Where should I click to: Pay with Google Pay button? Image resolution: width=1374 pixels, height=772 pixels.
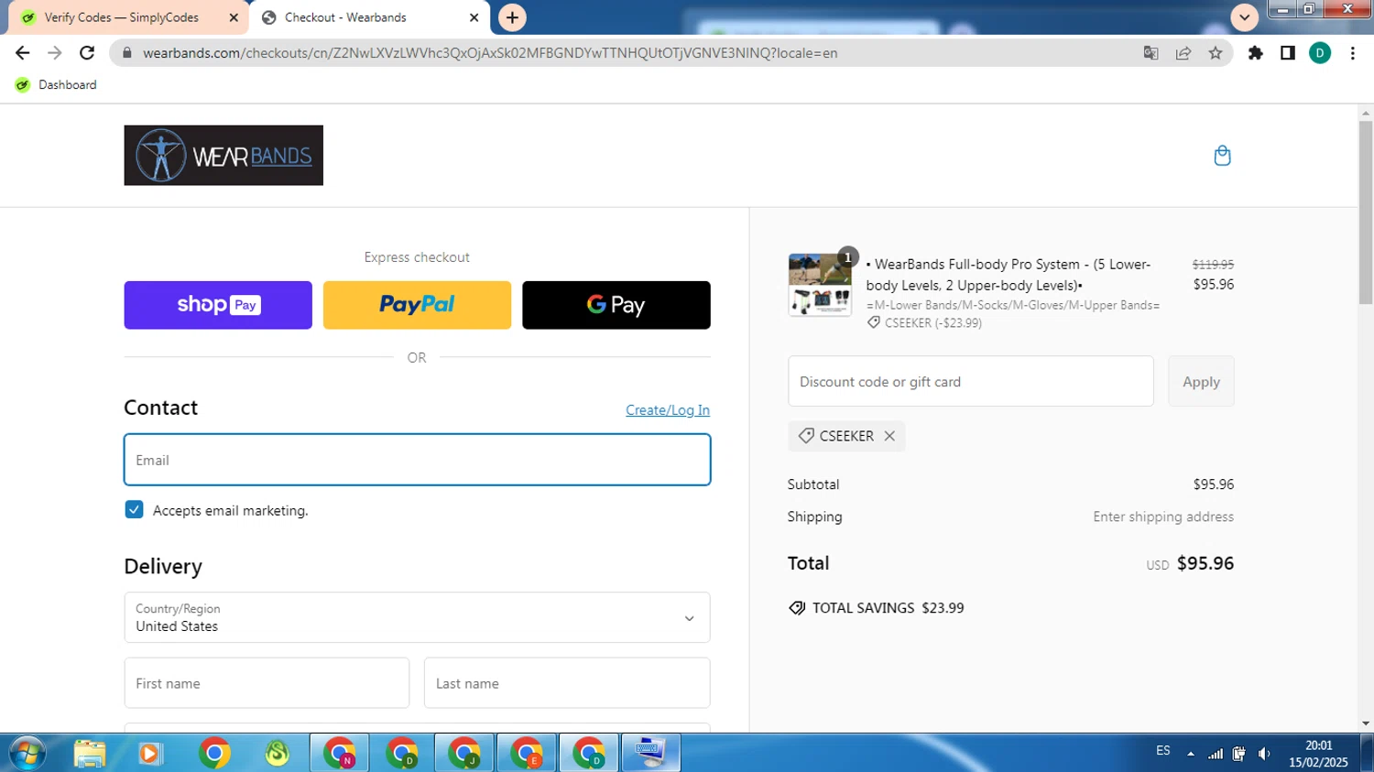pos(616,305)
